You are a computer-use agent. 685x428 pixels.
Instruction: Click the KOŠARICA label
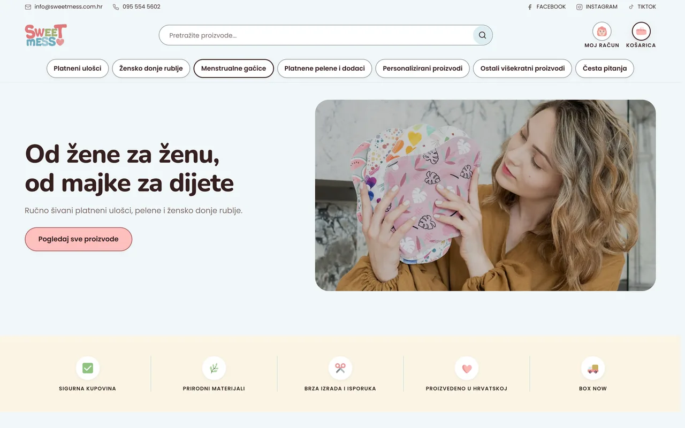click(x=641, y=45)
